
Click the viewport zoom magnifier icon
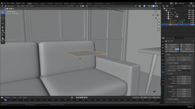click(x=159, y=21)
